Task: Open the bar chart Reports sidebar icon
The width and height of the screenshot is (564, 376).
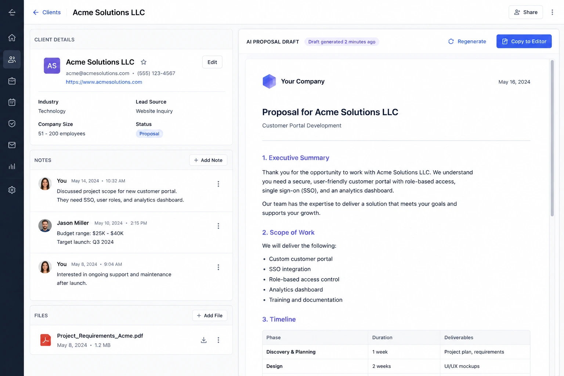Action: 12,166
